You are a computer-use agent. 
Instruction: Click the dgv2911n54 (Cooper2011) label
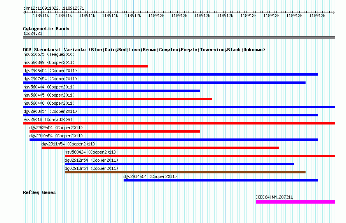pos(68,144)
